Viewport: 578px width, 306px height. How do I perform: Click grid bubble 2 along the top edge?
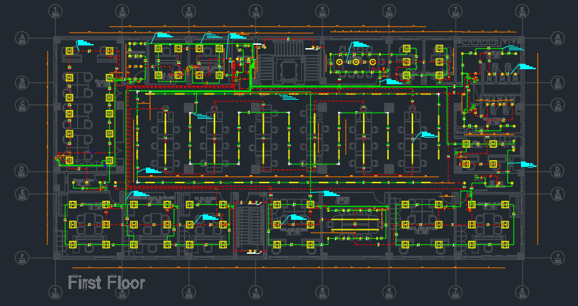(x=122, y=12)
